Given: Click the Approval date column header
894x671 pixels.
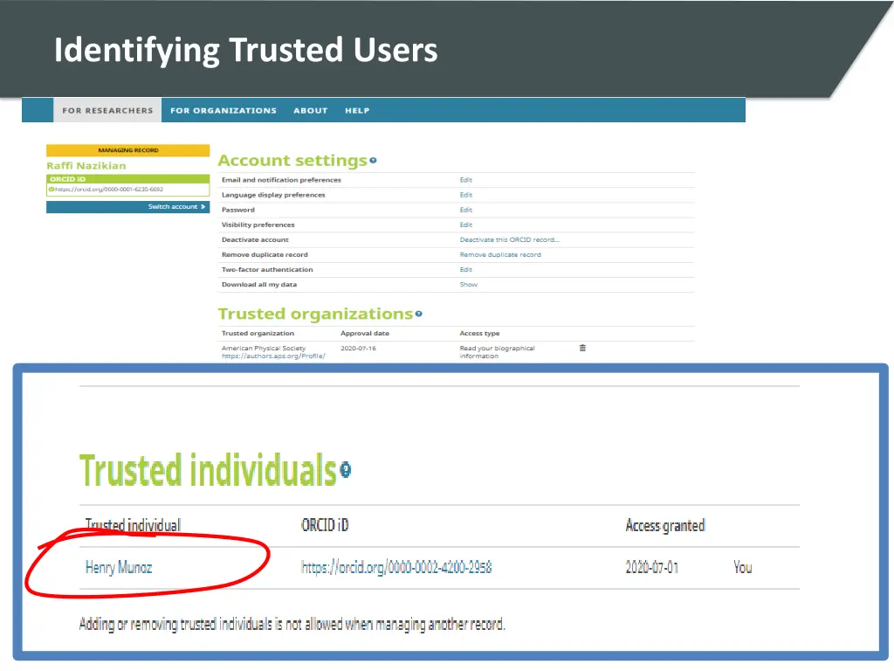Looking at the screenshot, I should click(365, 333).
